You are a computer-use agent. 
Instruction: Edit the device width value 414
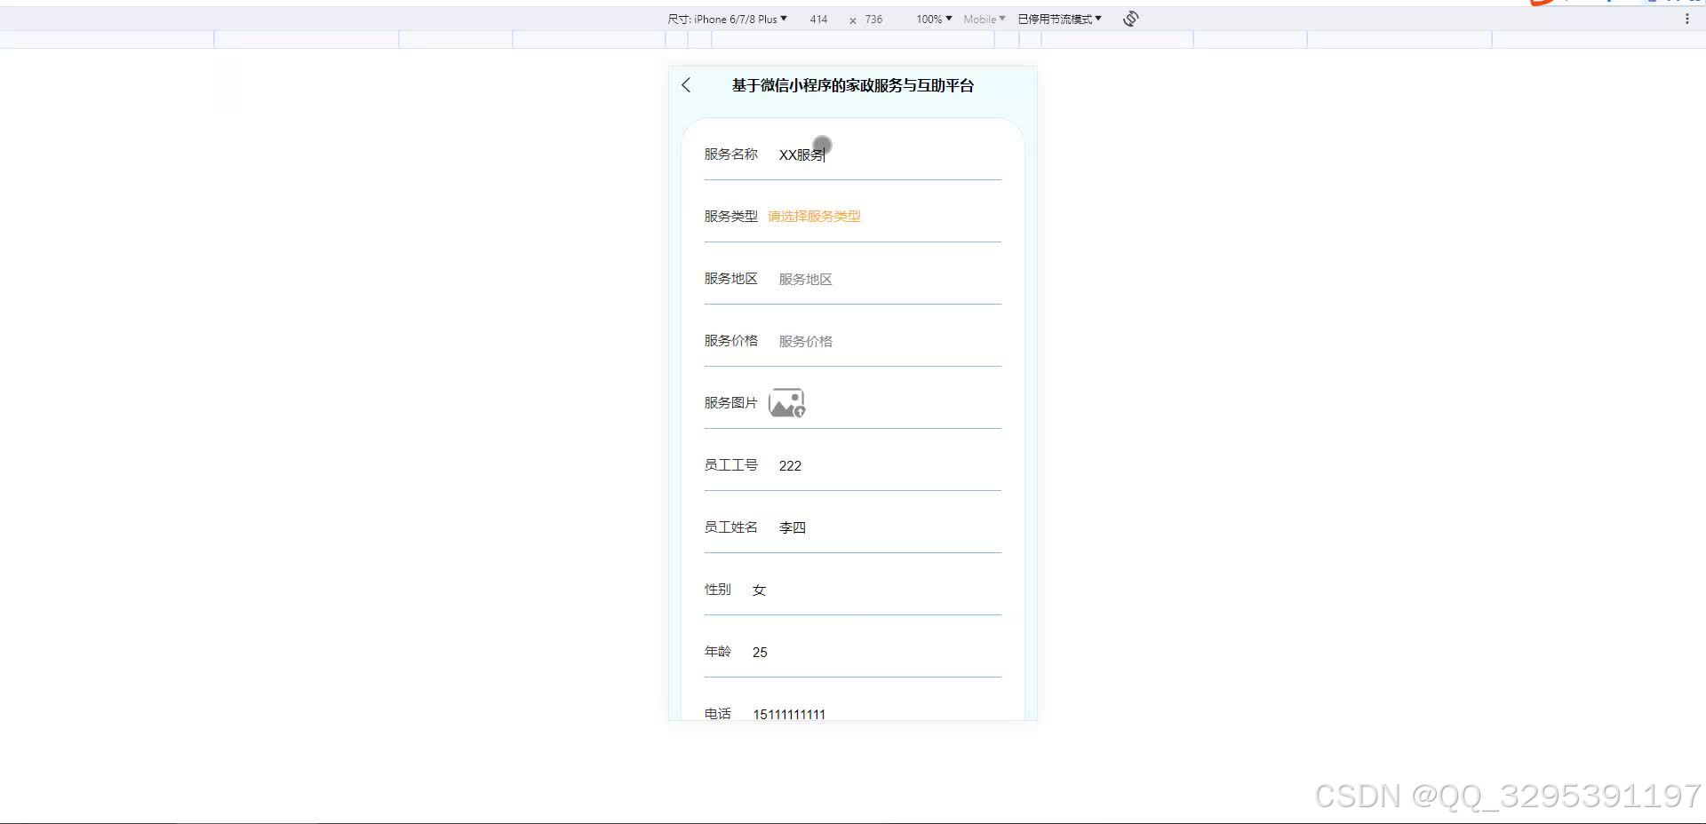point(818,19)
